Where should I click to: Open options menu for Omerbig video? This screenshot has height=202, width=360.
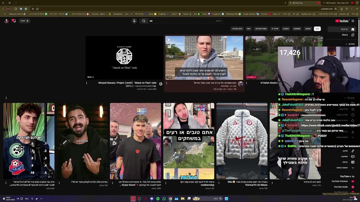click(x=166, y=83)
